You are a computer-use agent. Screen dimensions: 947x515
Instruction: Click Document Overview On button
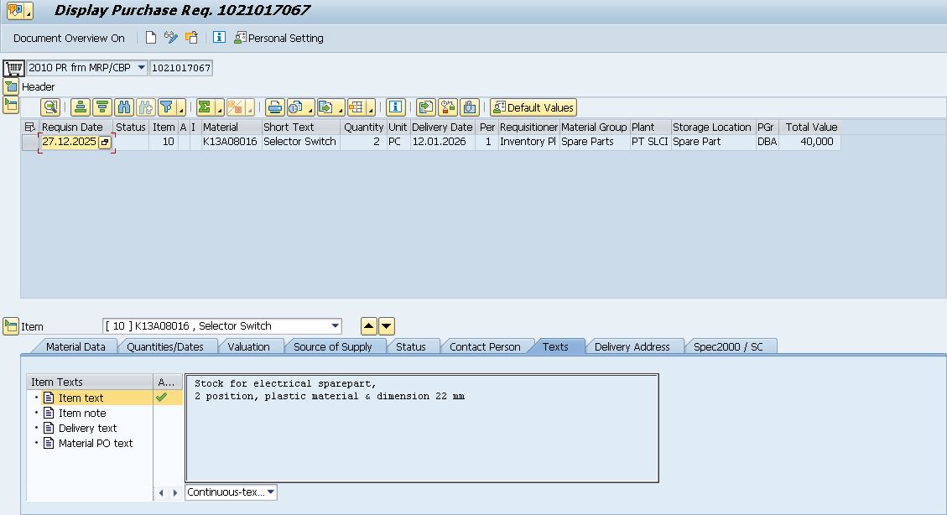coord(69,38)
